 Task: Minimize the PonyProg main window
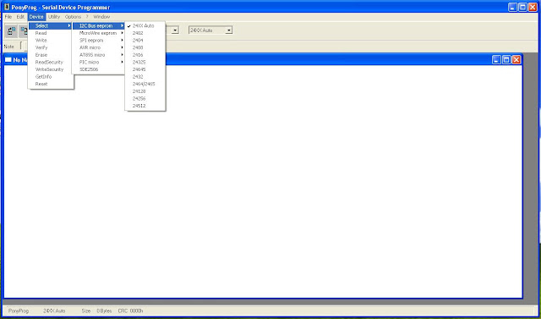[x=513, y=8]
